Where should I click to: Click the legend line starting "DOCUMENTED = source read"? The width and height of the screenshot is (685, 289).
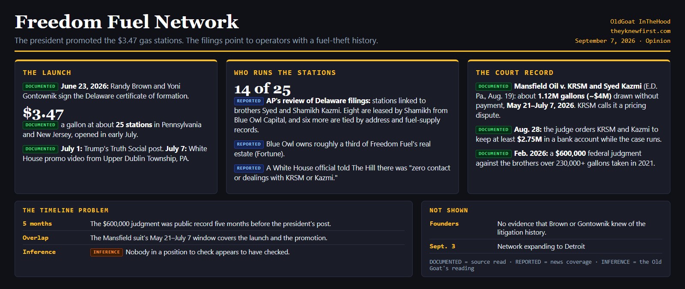[x=545, y=265]
